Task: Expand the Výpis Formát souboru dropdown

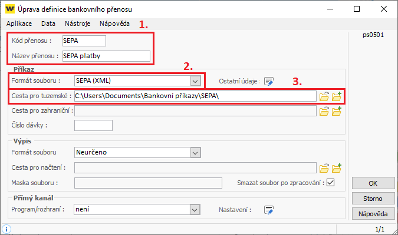Action: point(195,153)
